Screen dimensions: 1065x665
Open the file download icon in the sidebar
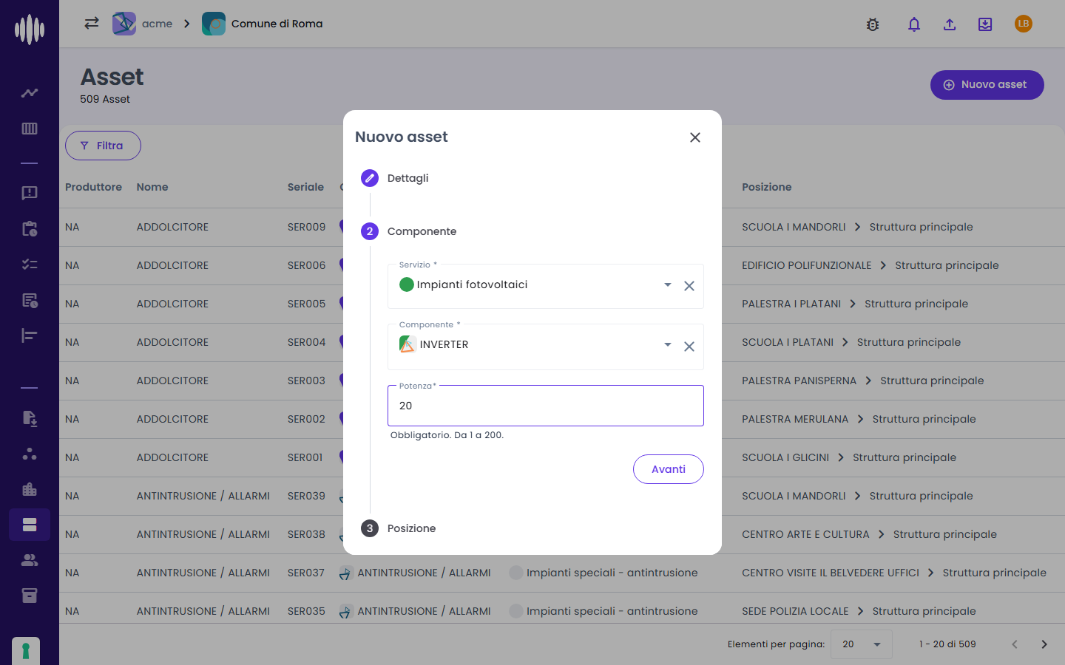(30, 418)
